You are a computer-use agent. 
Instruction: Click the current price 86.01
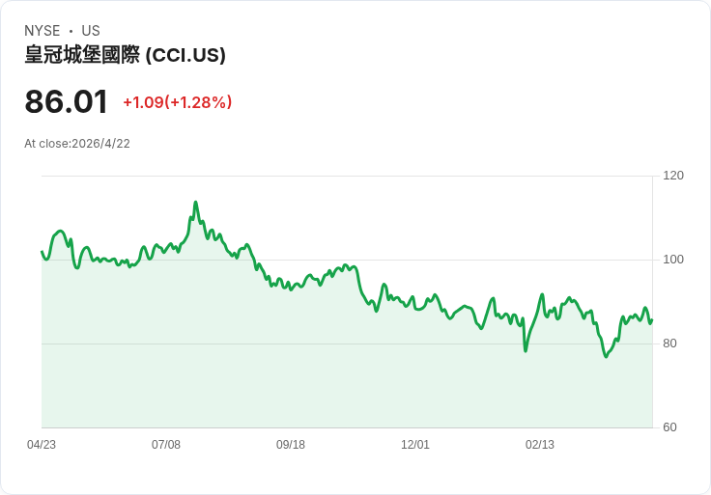(66, 102)
